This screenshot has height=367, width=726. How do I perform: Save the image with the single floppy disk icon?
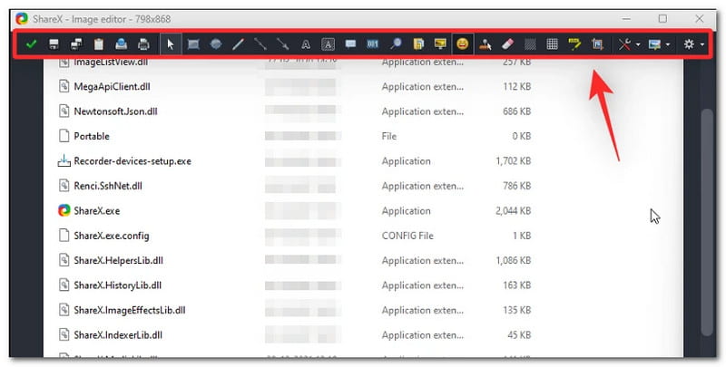(54, 44)
